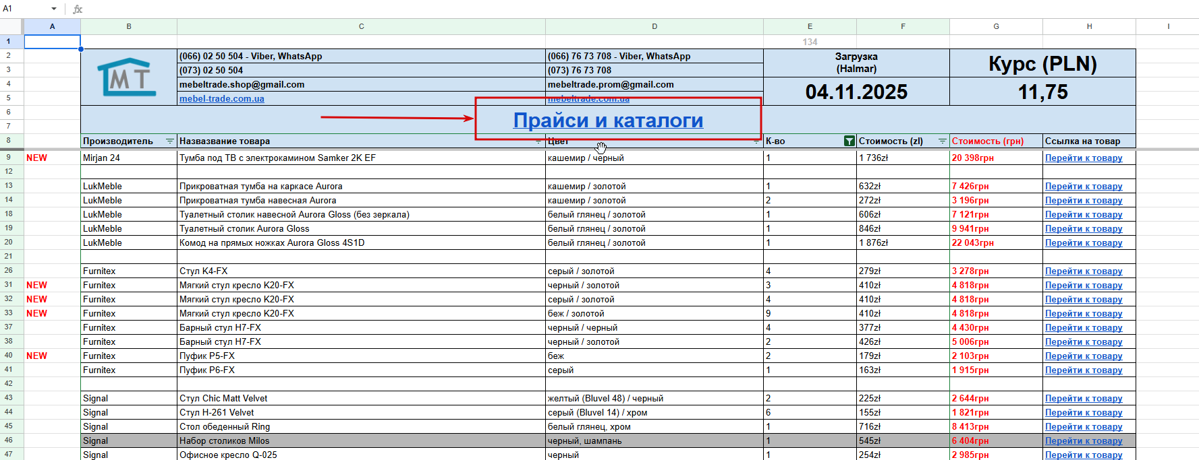Select cell Прикроватная тумба навесная Aurora
This screenshot has height=460, width=1199.
(x=361, y=201)
